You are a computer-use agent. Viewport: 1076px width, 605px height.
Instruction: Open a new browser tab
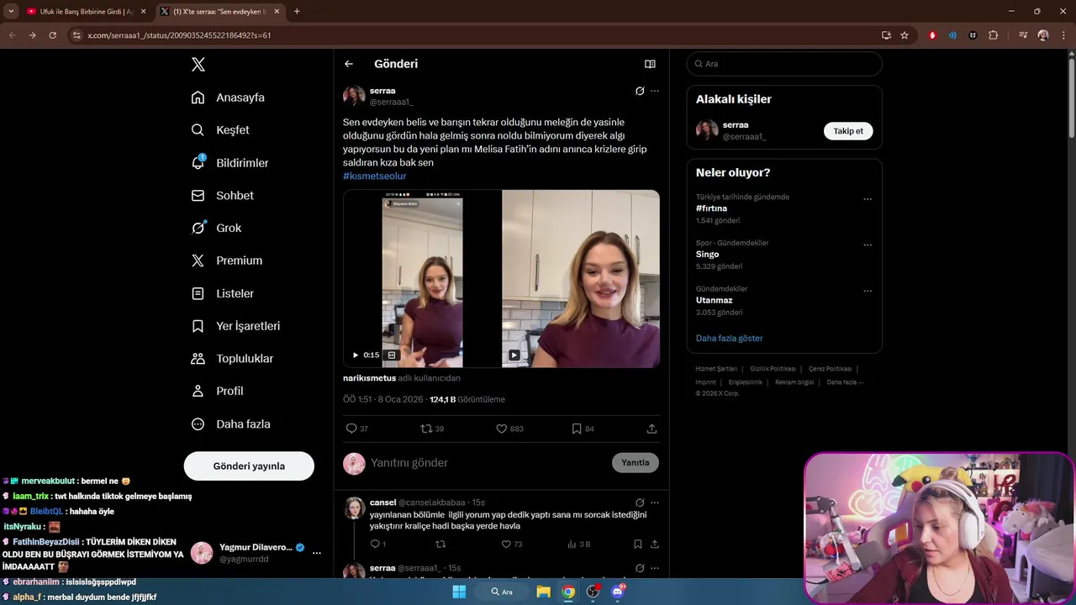297,12
